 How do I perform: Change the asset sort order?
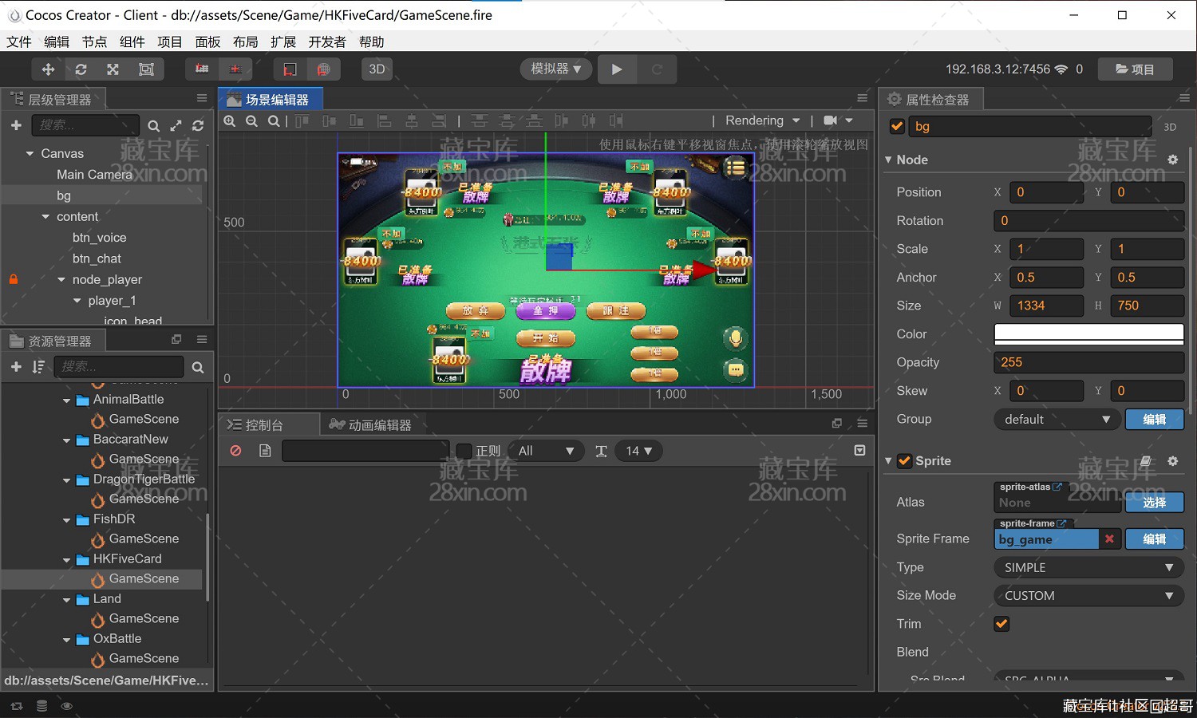[x=38, y=366]
